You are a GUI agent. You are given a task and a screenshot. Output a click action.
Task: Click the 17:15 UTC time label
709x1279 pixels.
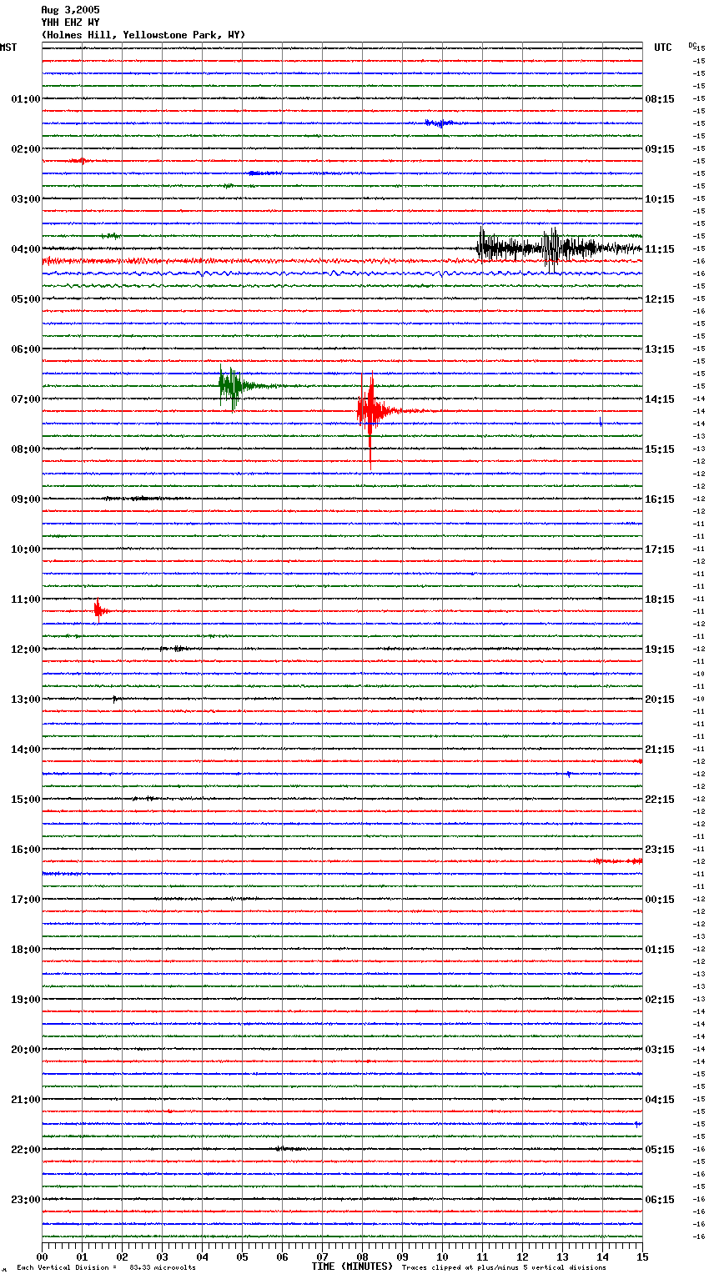[x=660, y=549]
